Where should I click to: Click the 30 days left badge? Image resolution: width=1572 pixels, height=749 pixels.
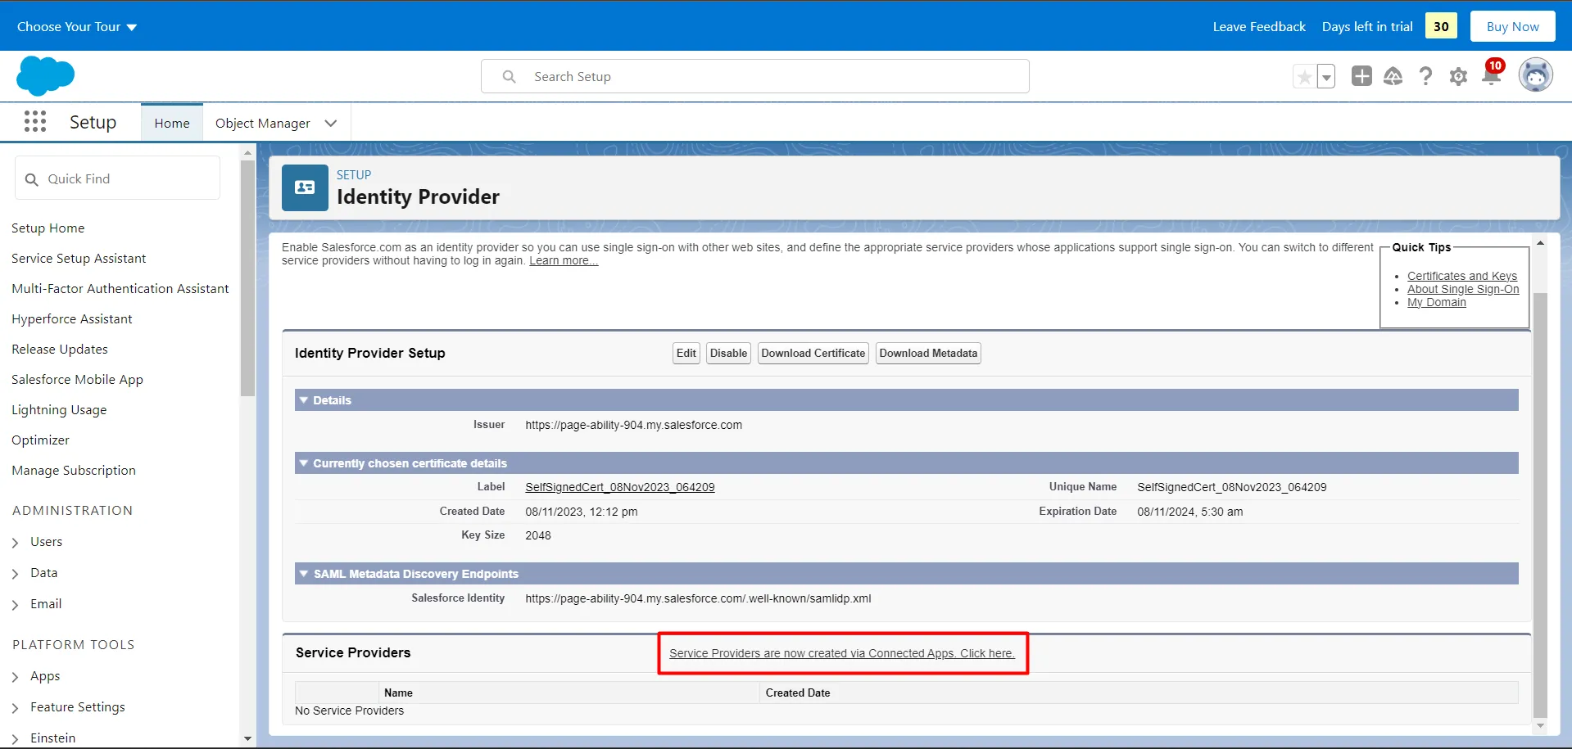coord(1441,26)
